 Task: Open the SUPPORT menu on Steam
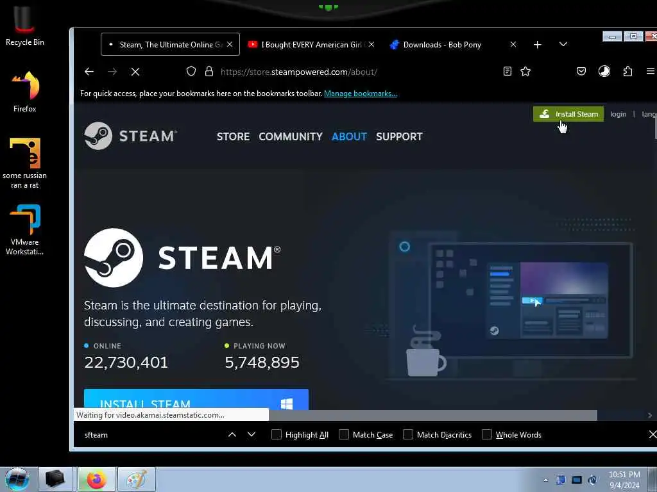click(399, 136)
